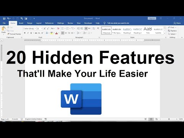Click the Replace button
This screenshot has height=138, width=184.
pyautogui.click(x=172, y=31)
